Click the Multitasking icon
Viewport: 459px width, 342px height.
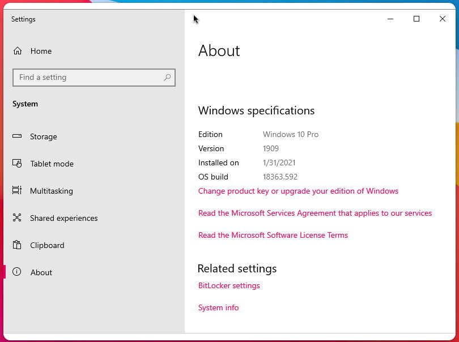click(x=17, y=190)
